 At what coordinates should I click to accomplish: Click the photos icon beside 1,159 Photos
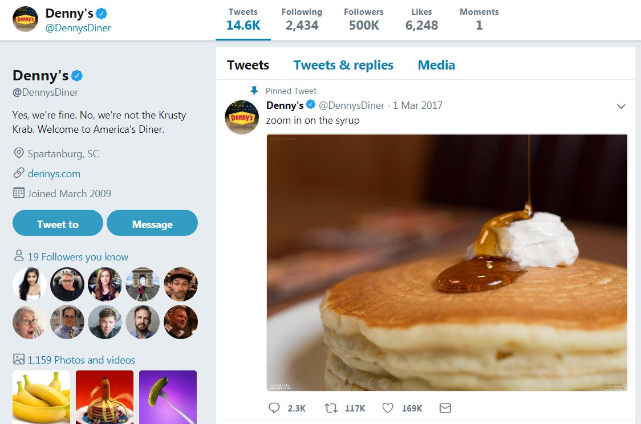click(19, 360)
